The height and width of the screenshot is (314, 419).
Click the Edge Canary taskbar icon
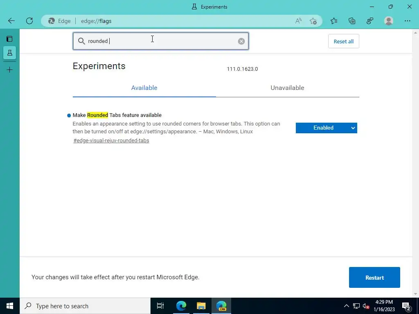coord(221,306)
